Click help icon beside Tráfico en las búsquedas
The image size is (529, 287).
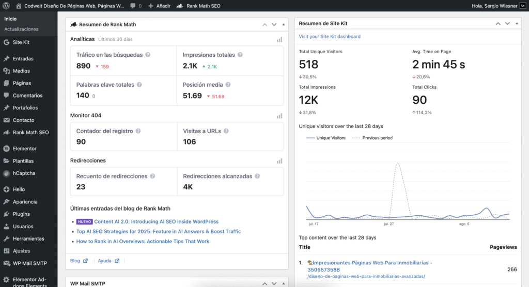[148, 55]
